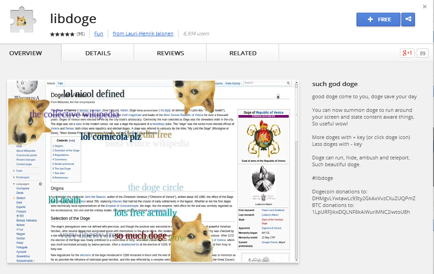The height and width of the screenshot is (274, 434).
Task: Close the extension dialog with the X
Action: (424, 7)
